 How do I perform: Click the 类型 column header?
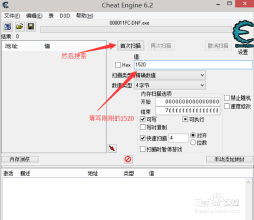click(x=135, y=173)
